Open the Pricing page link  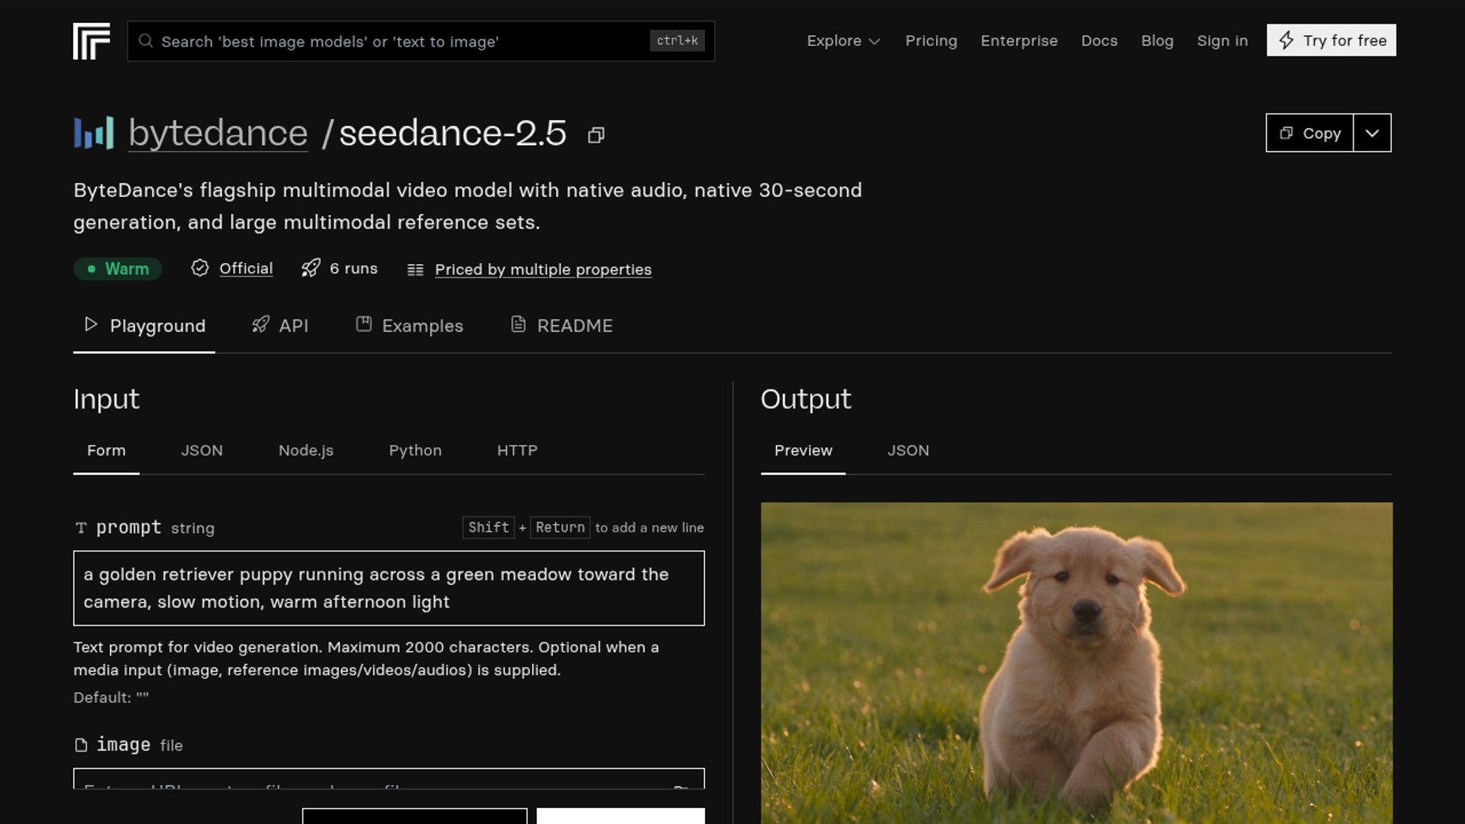931,40
